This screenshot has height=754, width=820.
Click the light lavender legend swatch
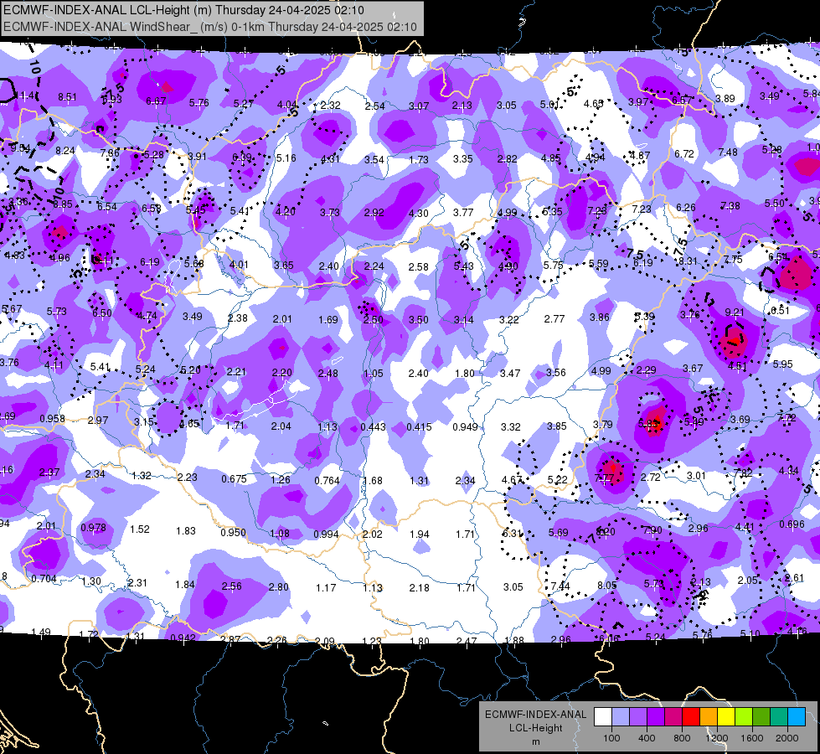pyautogui.click(x=621, y=717)
